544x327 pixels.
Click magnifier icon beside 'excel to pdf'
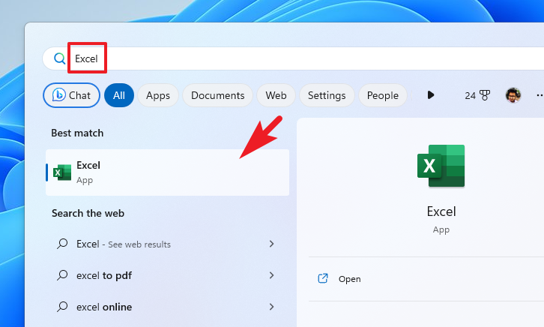pyautogui.click(x=62, y=275)
